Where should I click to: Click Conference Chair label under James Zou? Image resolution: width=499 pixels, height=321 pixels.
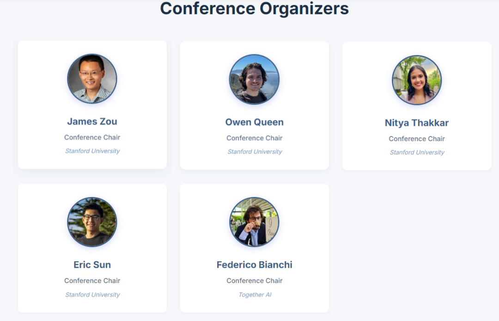(92, 137)
